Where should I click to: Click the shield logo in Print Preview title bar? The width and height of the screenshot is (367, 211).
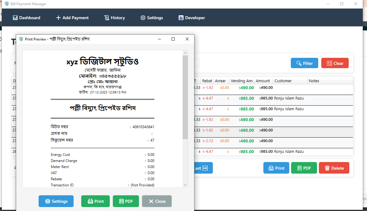pyautogui.click(x=21, y=39)
